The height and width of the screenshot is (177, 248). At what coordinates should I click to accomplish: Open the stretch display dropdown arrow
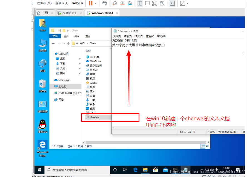tap(188, 3)
